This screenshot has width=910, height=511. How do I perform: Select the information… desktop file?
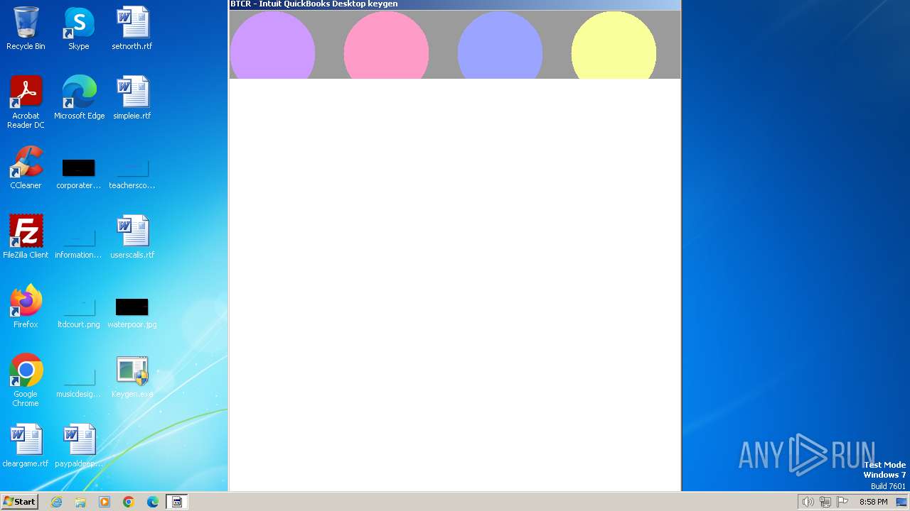(x=79, y=243)
